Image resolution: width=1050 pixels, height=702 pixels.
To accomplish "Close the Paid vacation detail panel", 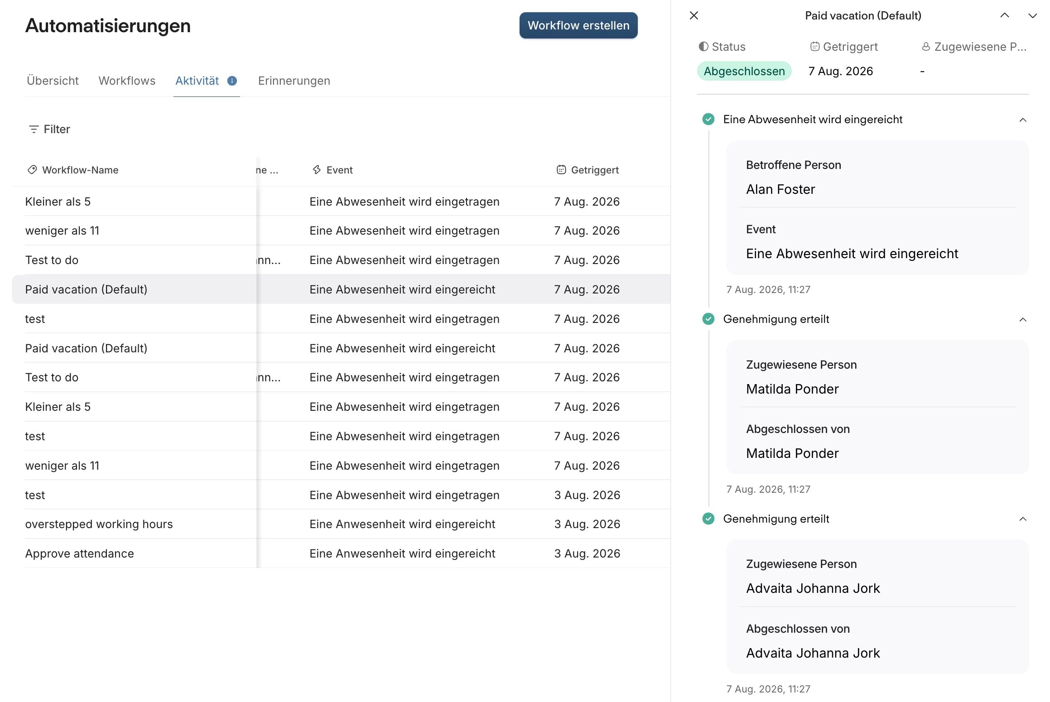I will (694, 15).
